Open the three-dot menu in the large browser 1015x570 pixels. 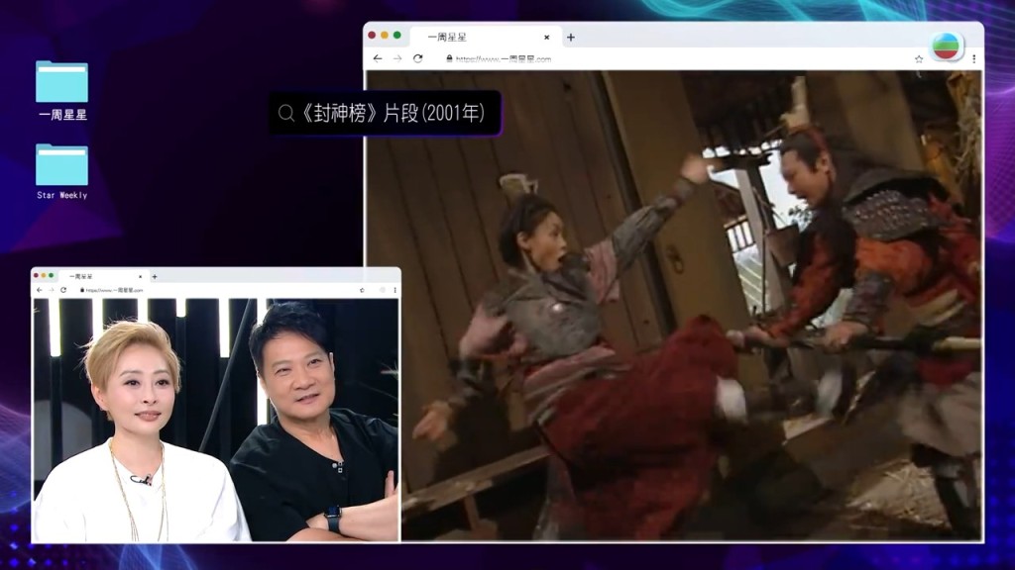[x=973, y=58]
